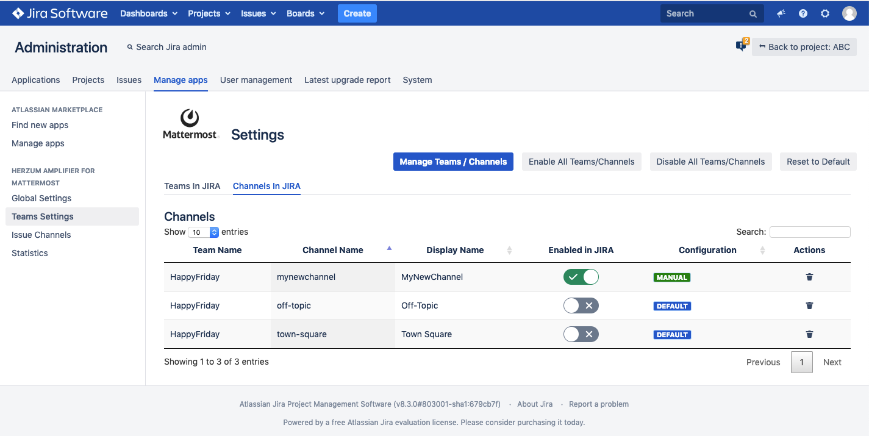Open the User management admin tab
Viewport: 869px width, 436px height.
click(256, 80)
